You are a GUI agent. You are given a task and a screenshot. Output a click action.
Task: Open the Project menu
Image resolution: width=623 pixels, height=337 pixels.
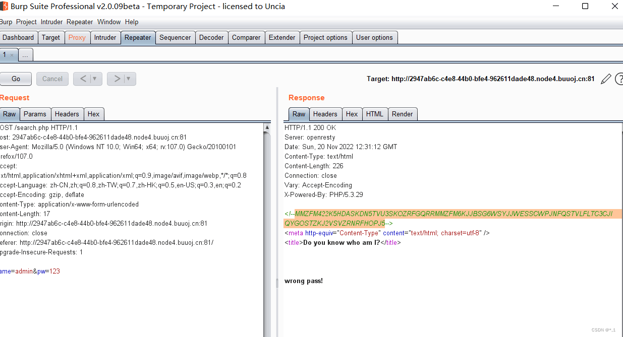click(26, 22)
